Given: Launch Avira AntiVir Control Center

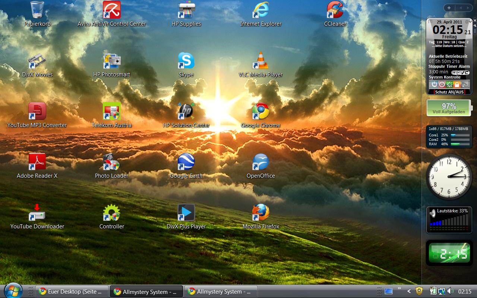Looking at the screenshot, I should pos(112,14).
